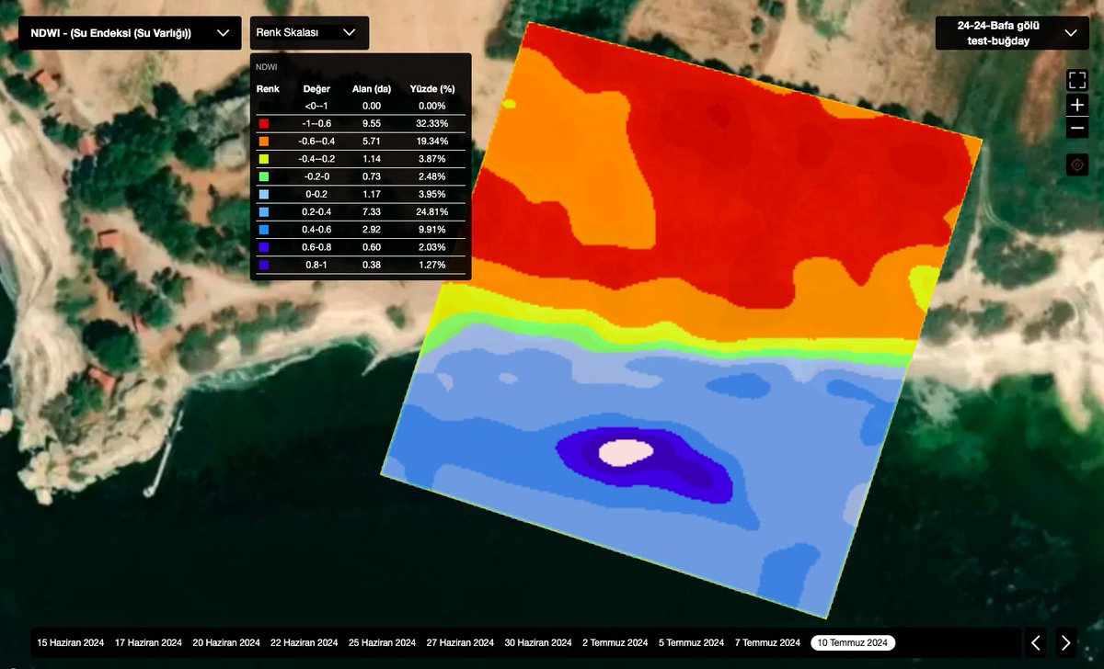The image size is (1104, 669).
Task: Click the Renk column header
Action: click(268, 89)
